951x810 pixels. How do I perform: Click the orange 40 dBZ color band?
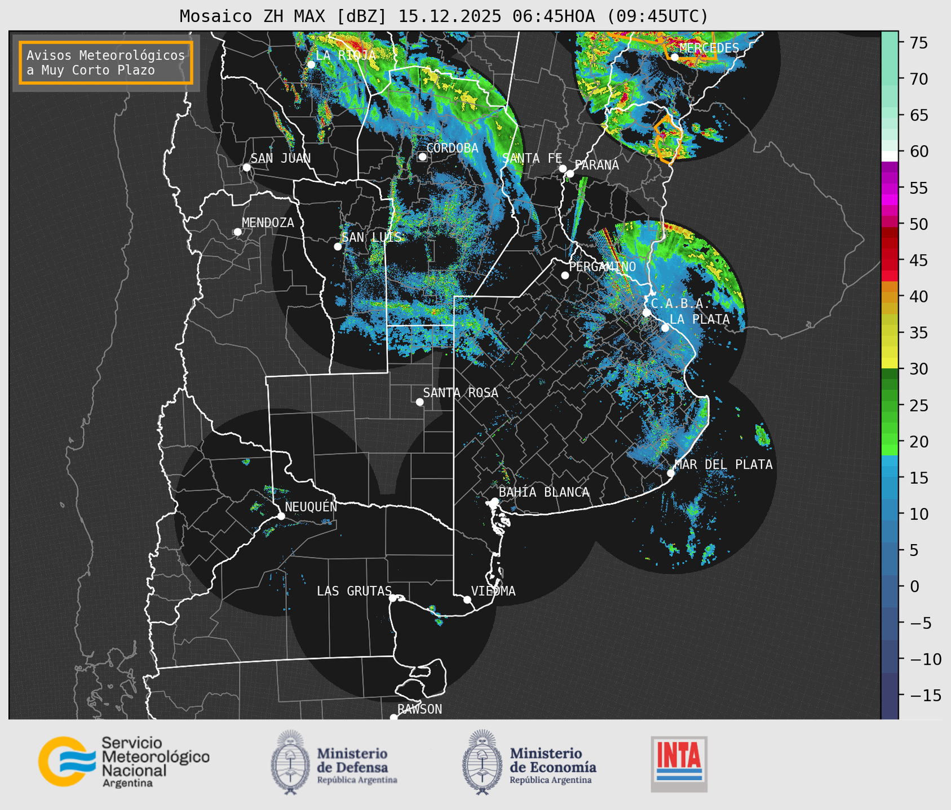coord(890,296)
